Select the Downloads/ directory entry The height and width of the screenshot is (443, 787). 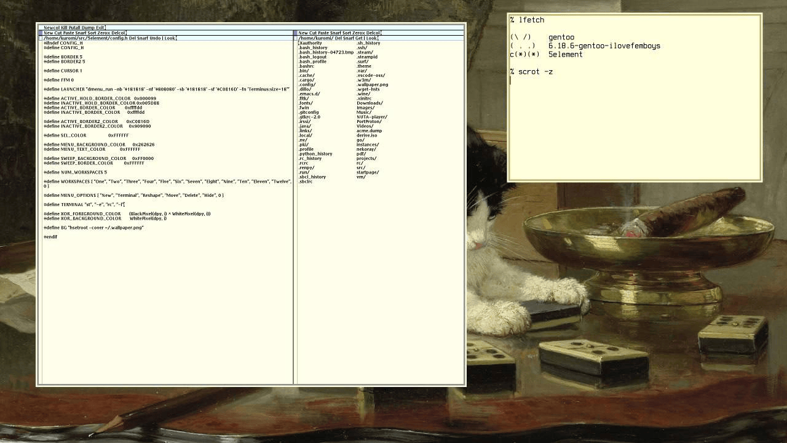click(369, 103)
